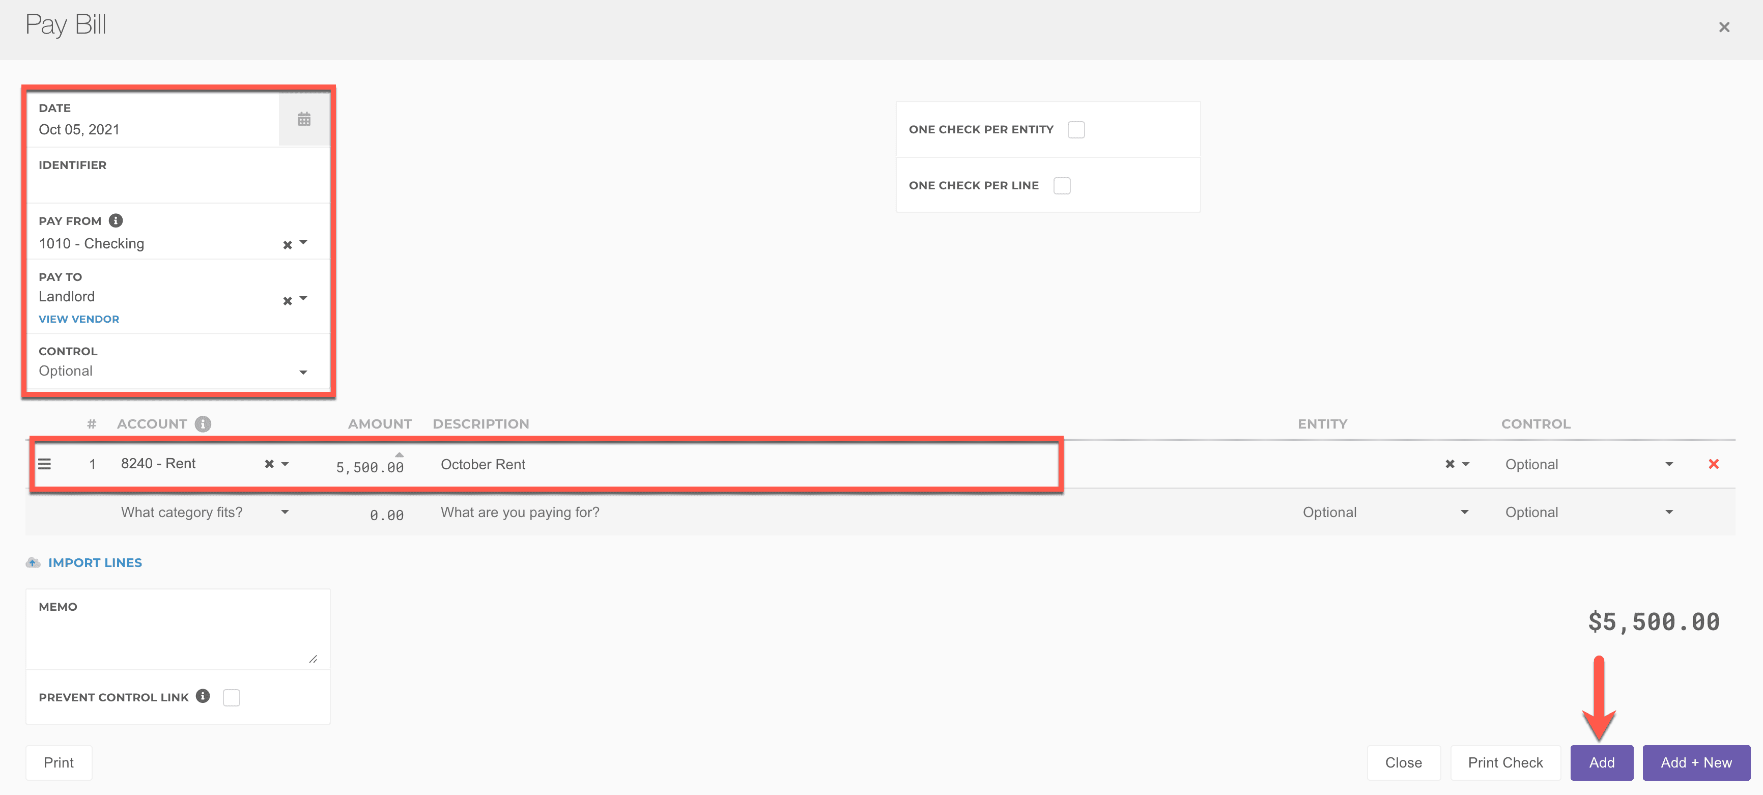Viewport: 1763px width, 795px height.
Task: Open the date calendar picker icon
Action: (x=304, y=120)
